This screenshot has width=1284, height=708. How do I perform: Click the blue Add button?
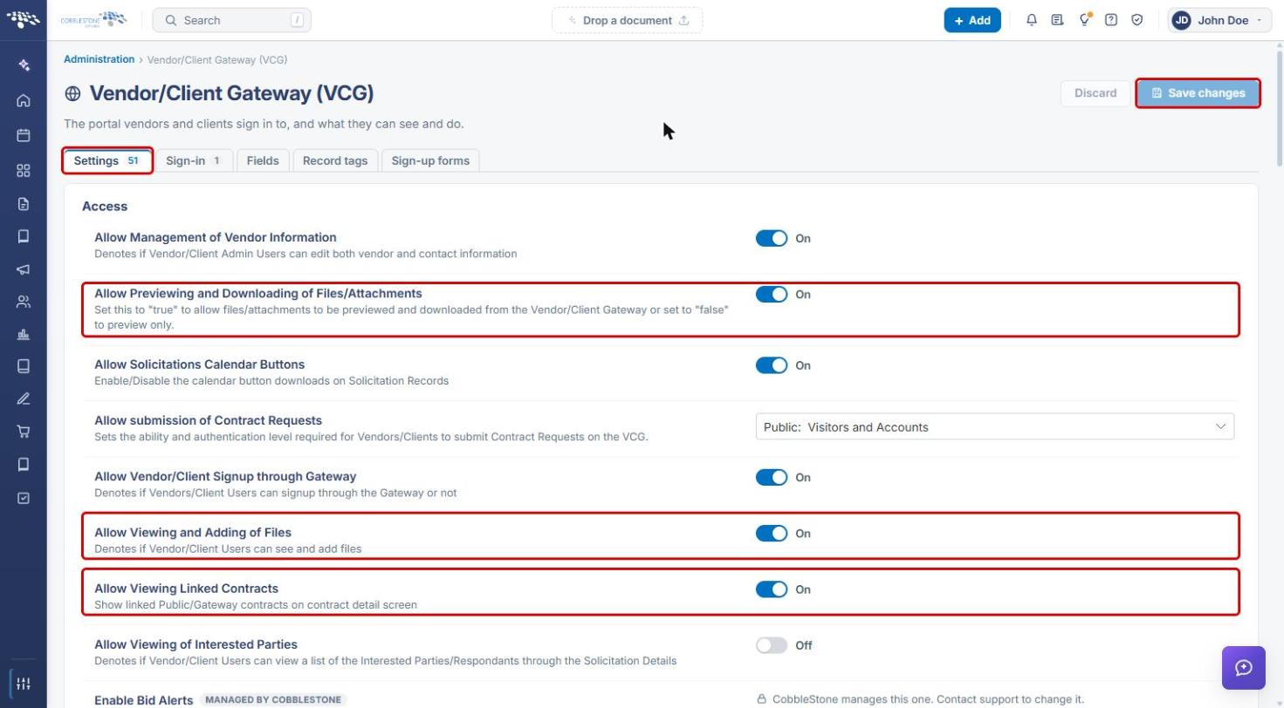[972, 20]
